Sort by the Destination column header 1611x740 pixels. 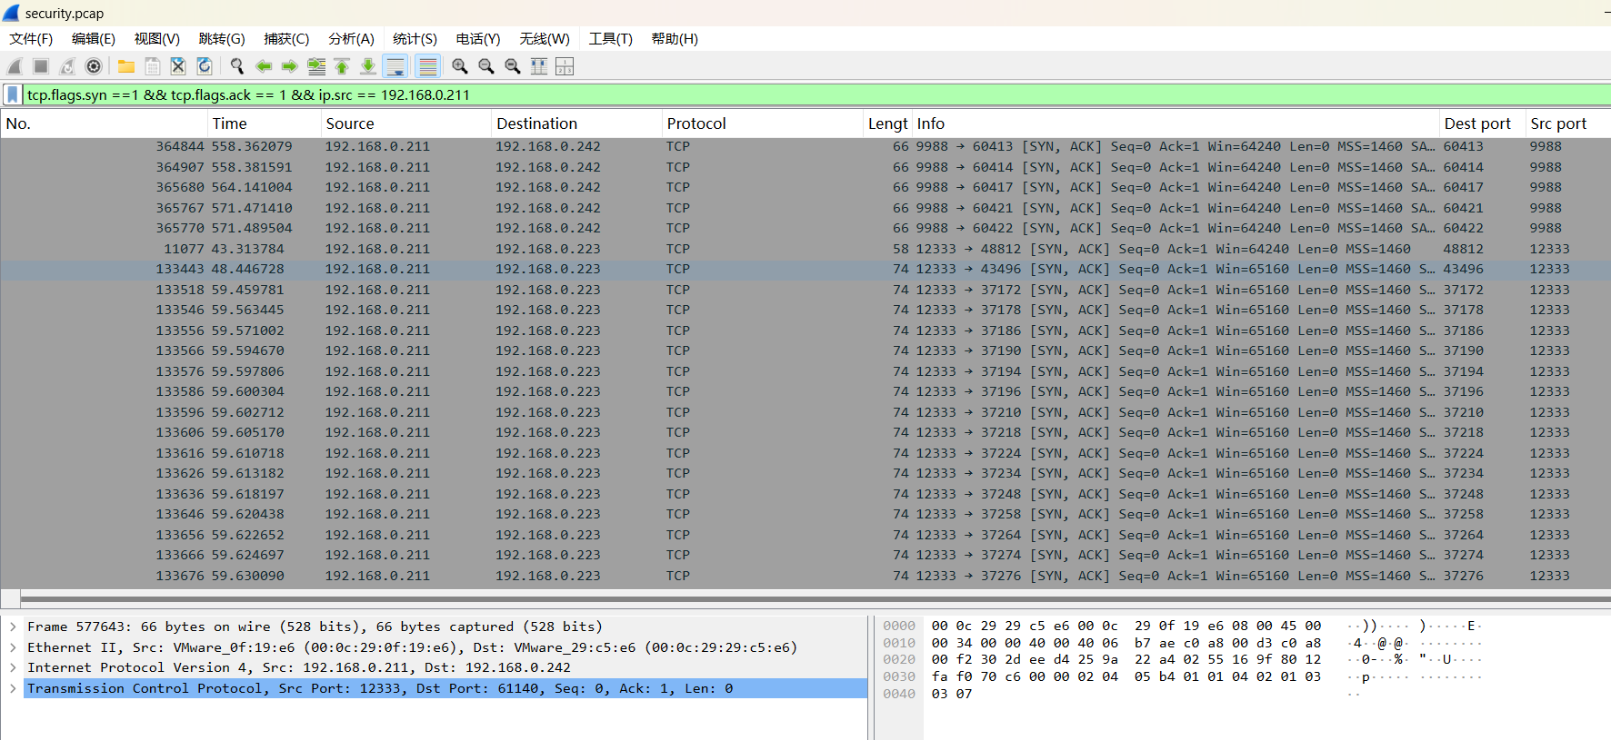[x=576, y=123]
